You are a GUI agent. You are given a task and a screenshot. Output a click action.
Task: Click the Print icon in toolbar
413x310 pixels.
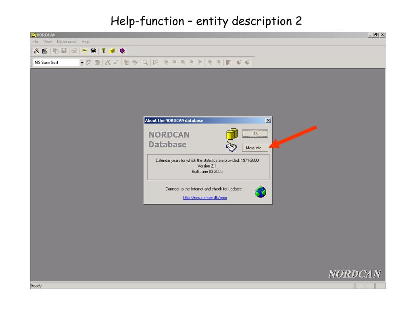click(74, 50)
